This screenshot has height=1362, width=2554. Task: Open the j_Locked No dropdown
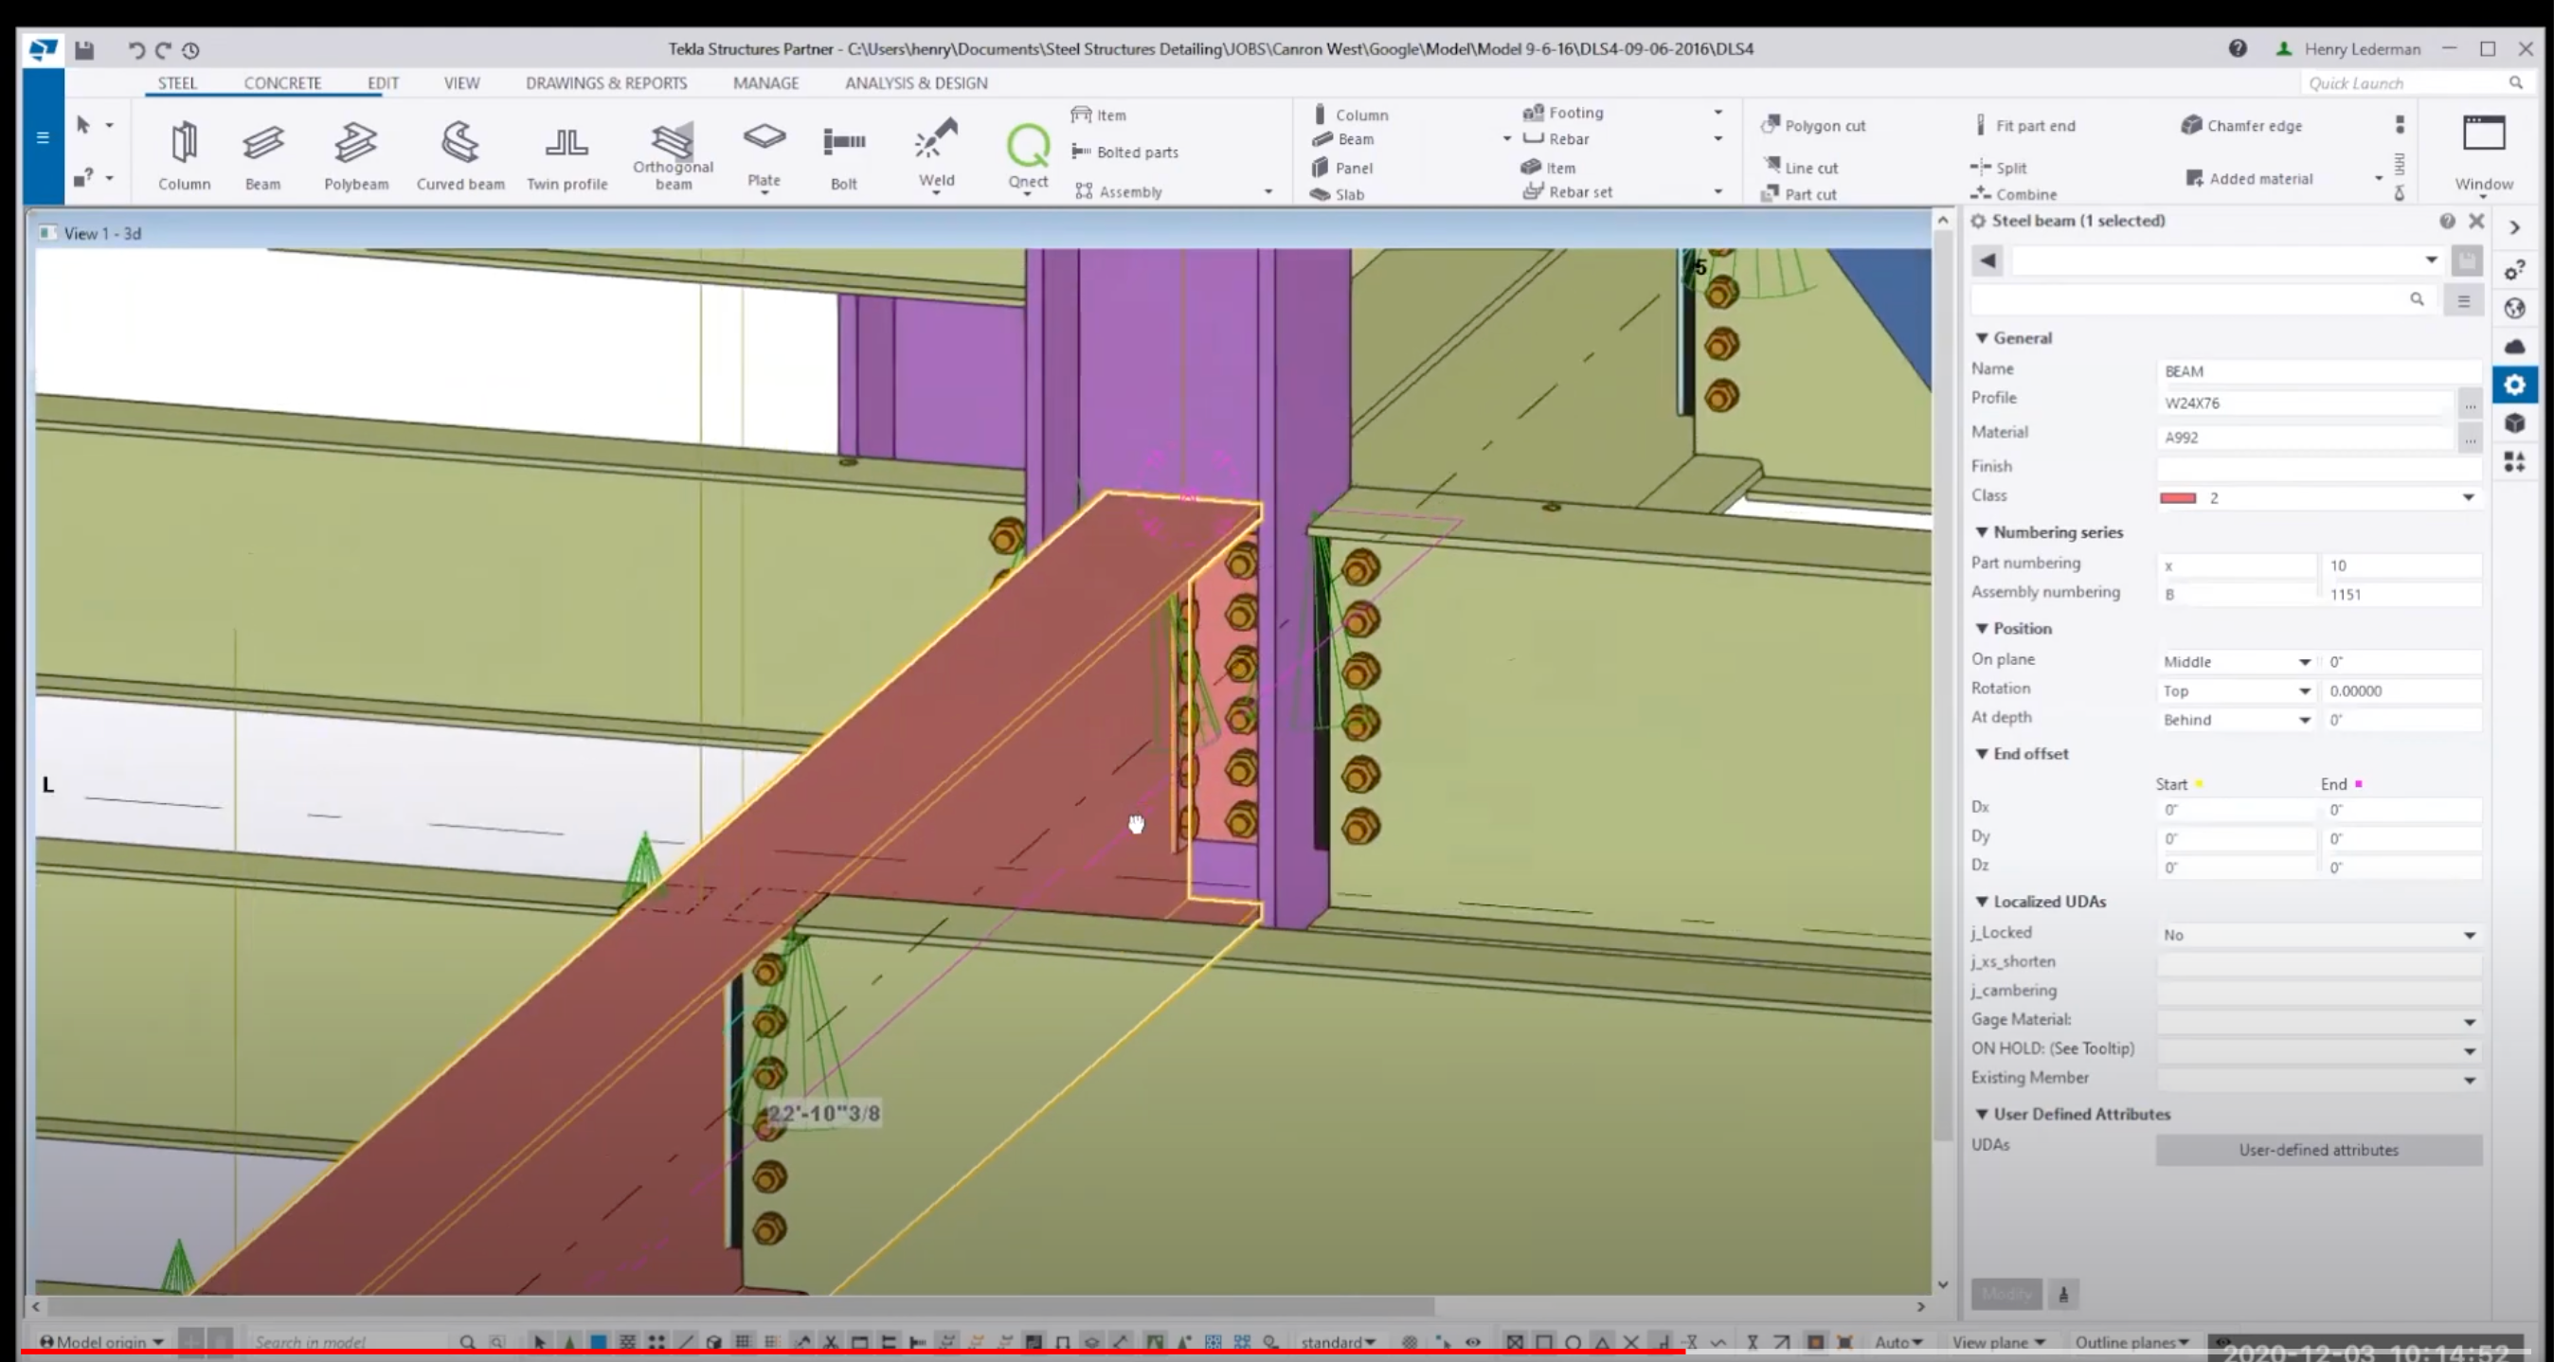tap(2318, 935)
